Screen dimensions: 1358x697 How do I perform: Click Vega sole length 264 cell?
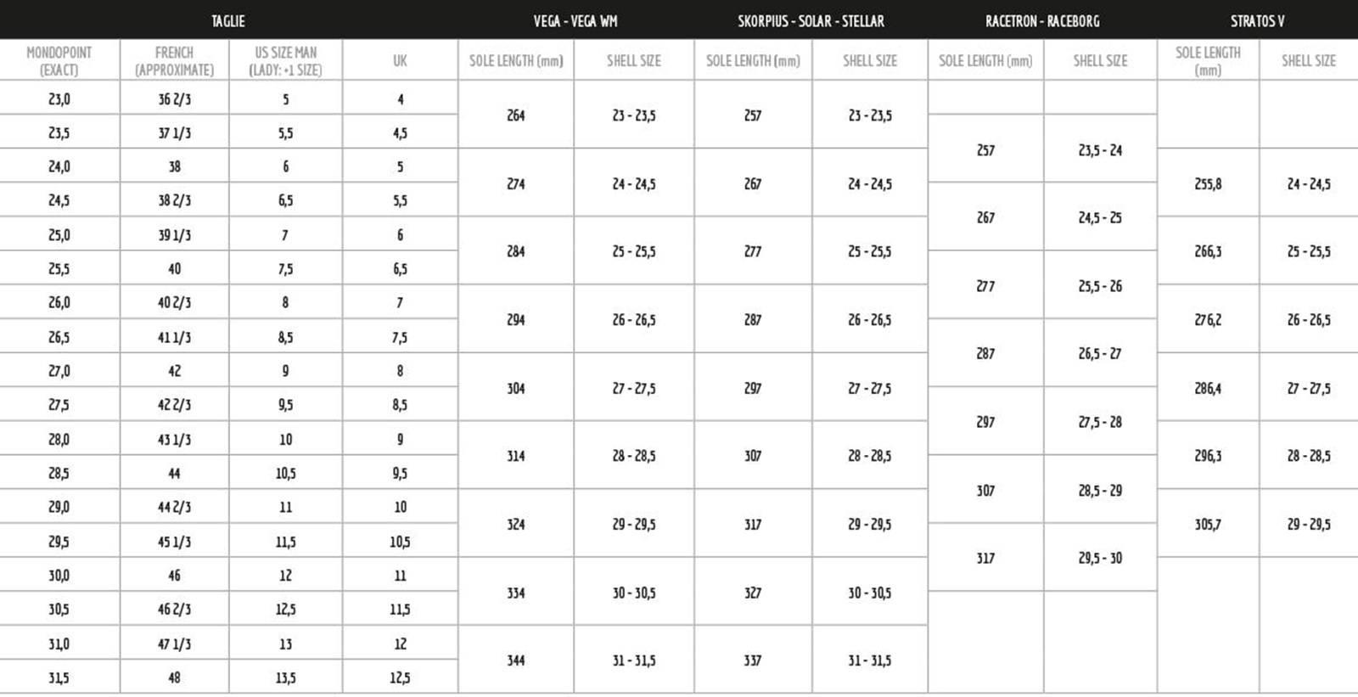point(516,115)
